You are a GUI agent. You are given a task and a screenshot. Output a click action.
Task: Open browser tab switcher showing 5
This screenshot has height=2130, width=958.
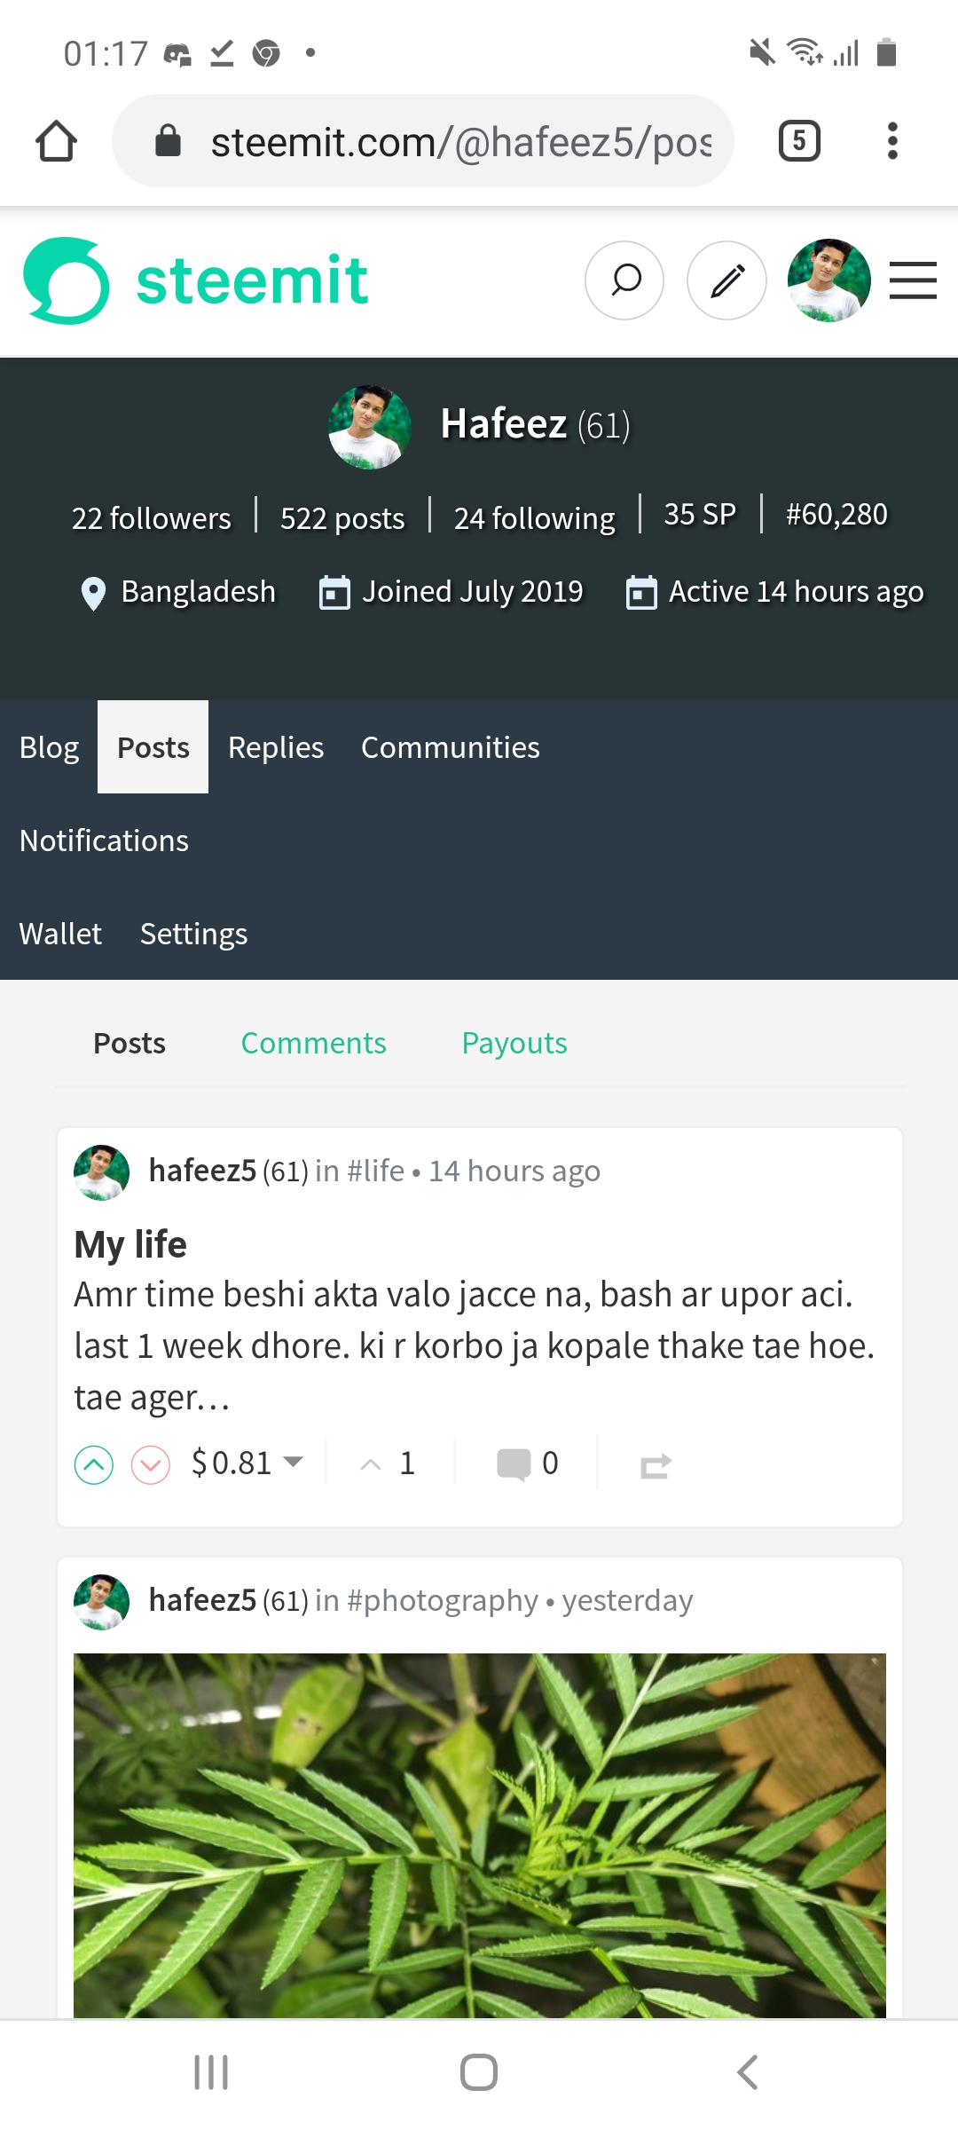click(x=799, y=141)
